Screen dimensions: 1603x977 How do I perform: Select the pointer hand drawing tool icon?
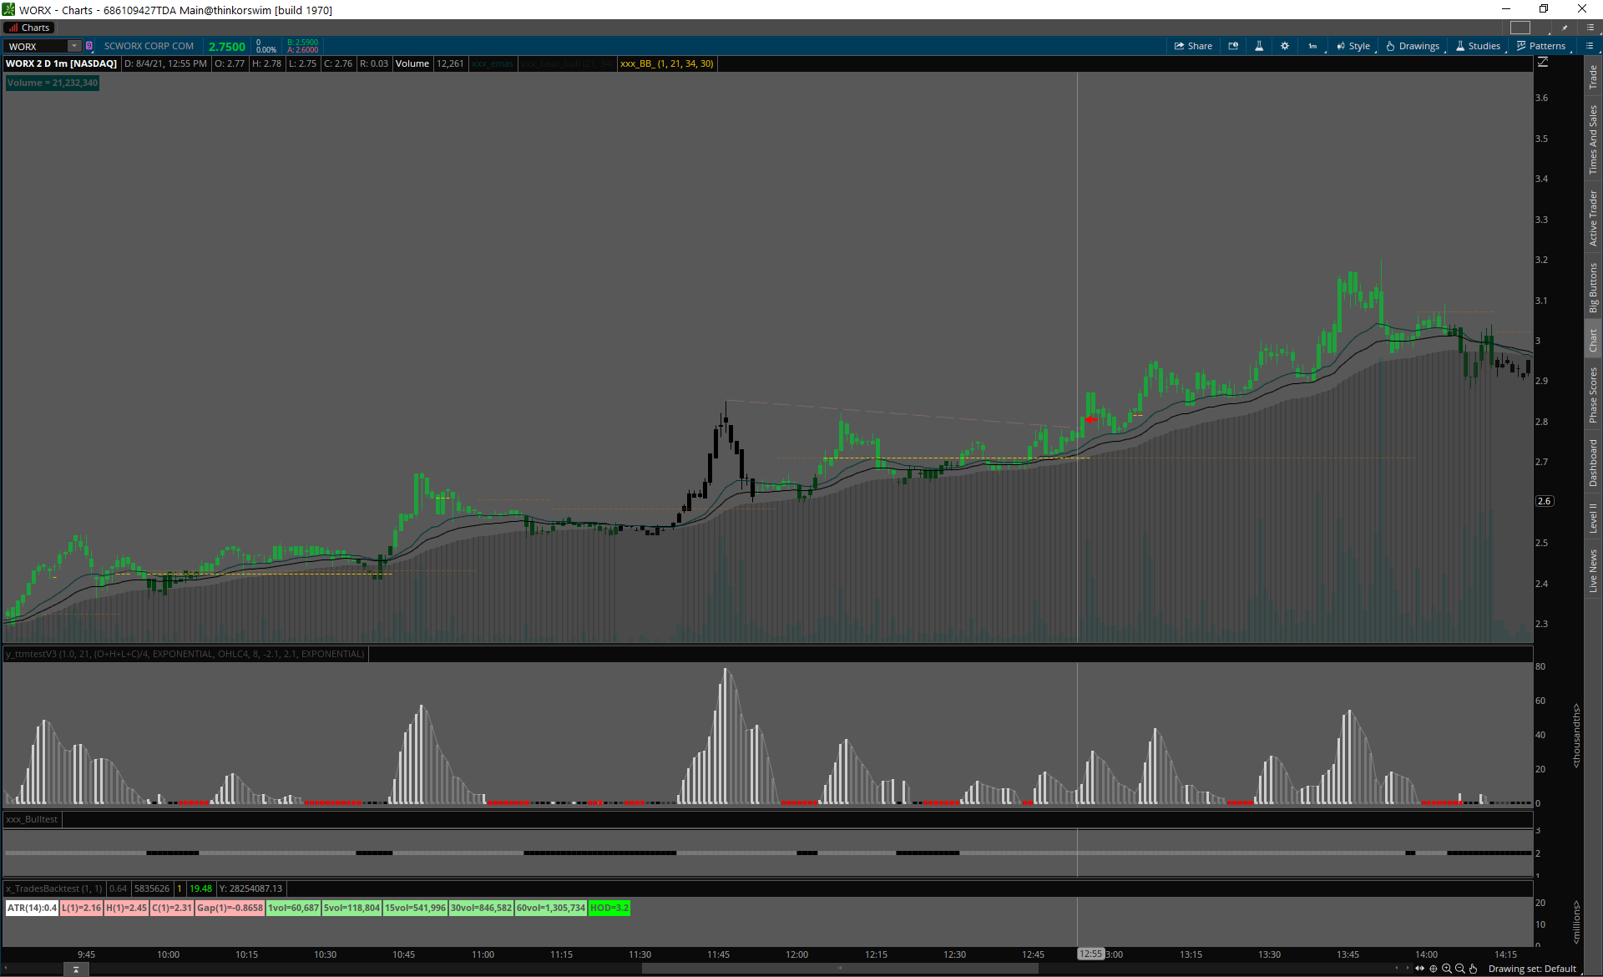pyautogui.click(x=1474, y=969)
